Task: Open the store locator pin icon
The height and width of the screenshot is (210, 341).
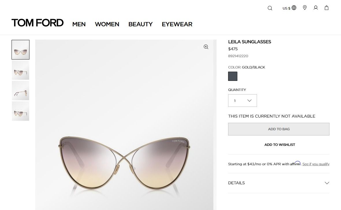Action: click(x=305, y=8)
